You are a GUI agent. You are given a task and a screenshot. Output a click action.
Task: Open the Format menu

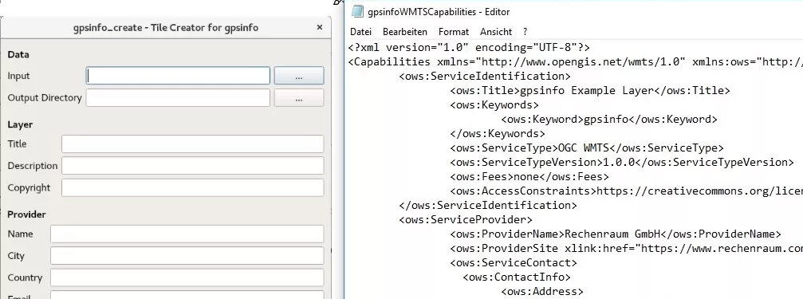click(x=453, y=32)
